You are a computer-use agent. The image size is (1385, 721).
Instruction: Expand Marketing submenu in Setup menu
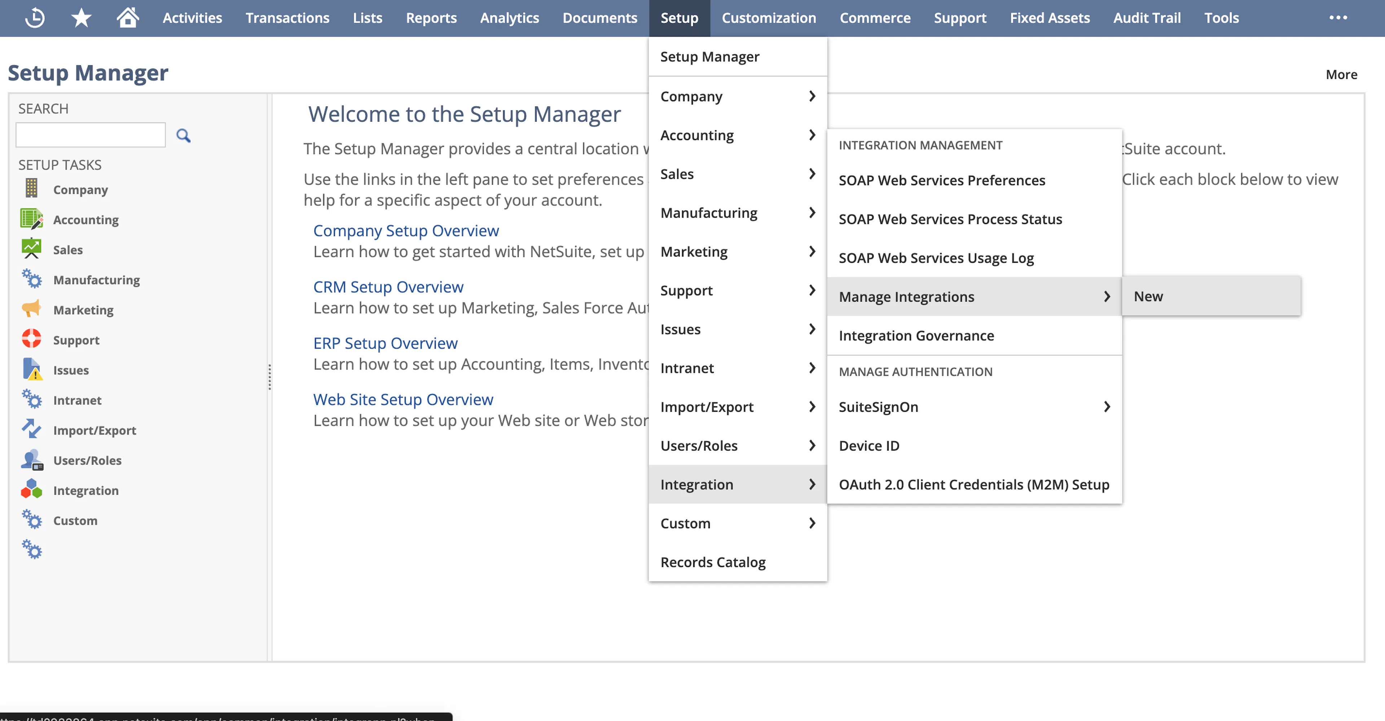738,251
